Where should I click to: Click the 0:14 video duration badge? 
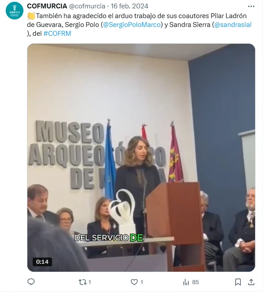(42, 262)
